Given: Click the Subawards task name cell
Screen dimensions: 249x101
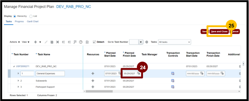Looking at the screenshot, I should (x=41, y=81).
